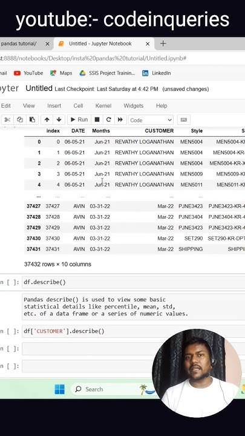Open the Cell menu
245x436 pixels.
(x=78, y=105)
